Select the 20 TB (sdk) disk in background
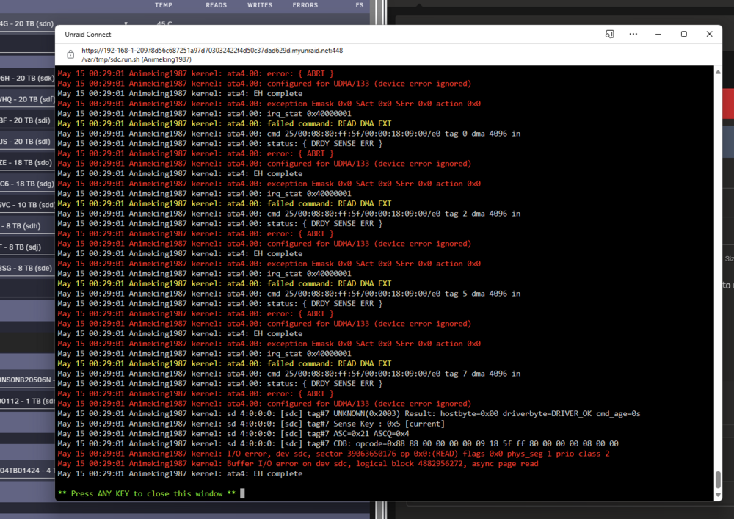 (27, 78)
